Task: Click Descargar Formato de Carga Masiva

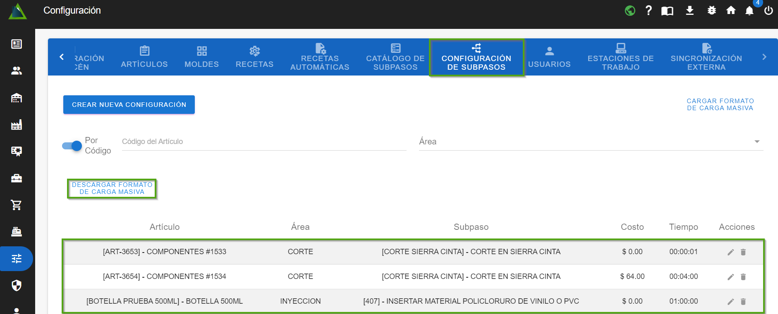Action: coord(112,189)
